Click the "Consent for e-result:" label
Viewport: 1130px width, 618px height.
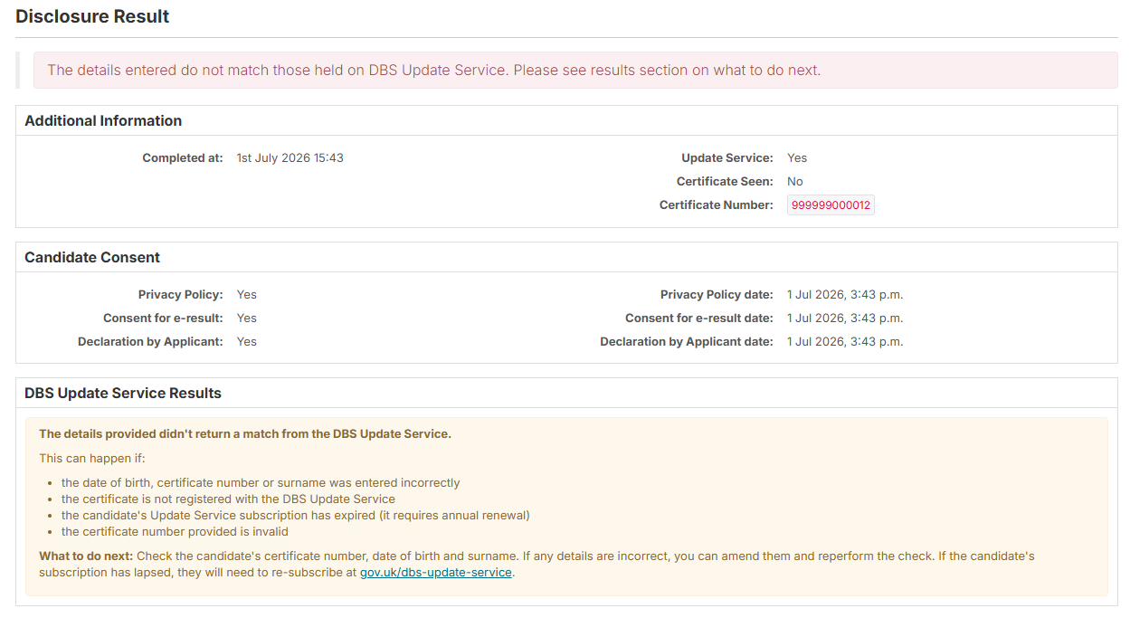pyautogui.click(x=163, y=319)
